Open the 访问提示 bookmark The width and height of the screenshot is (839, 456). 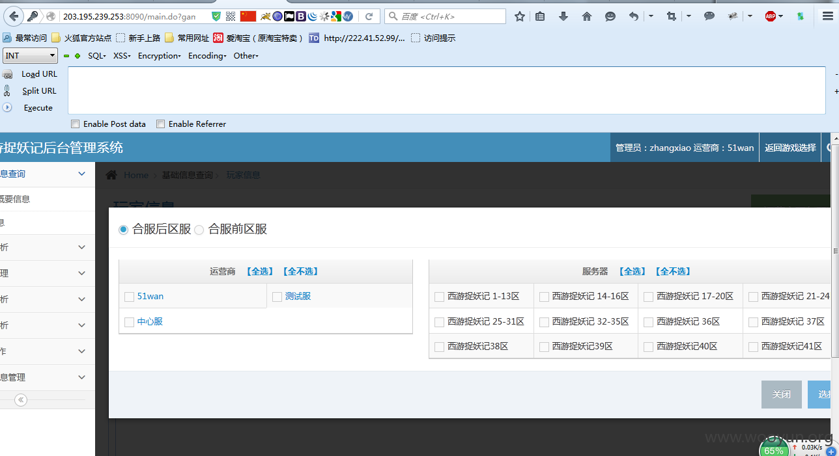433,38
